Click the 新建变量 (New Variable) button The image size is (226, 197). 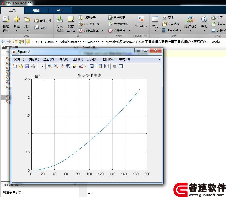[87, 18]
